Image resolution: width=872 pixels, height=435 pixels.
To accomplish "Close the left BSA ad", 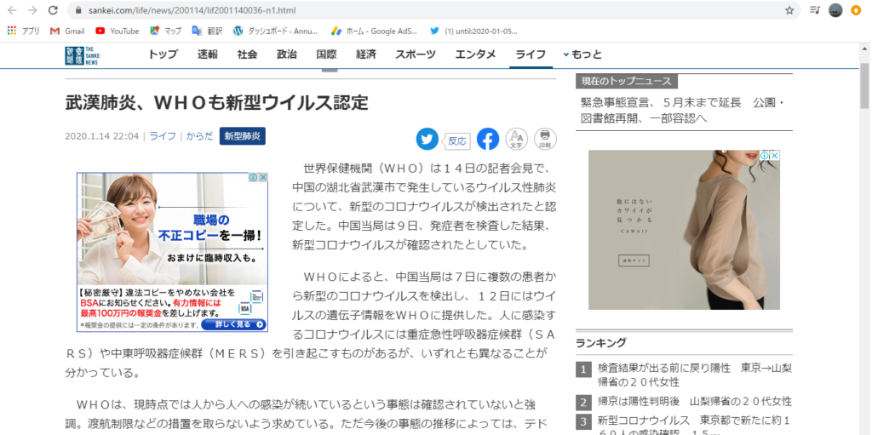I will 263,178.
